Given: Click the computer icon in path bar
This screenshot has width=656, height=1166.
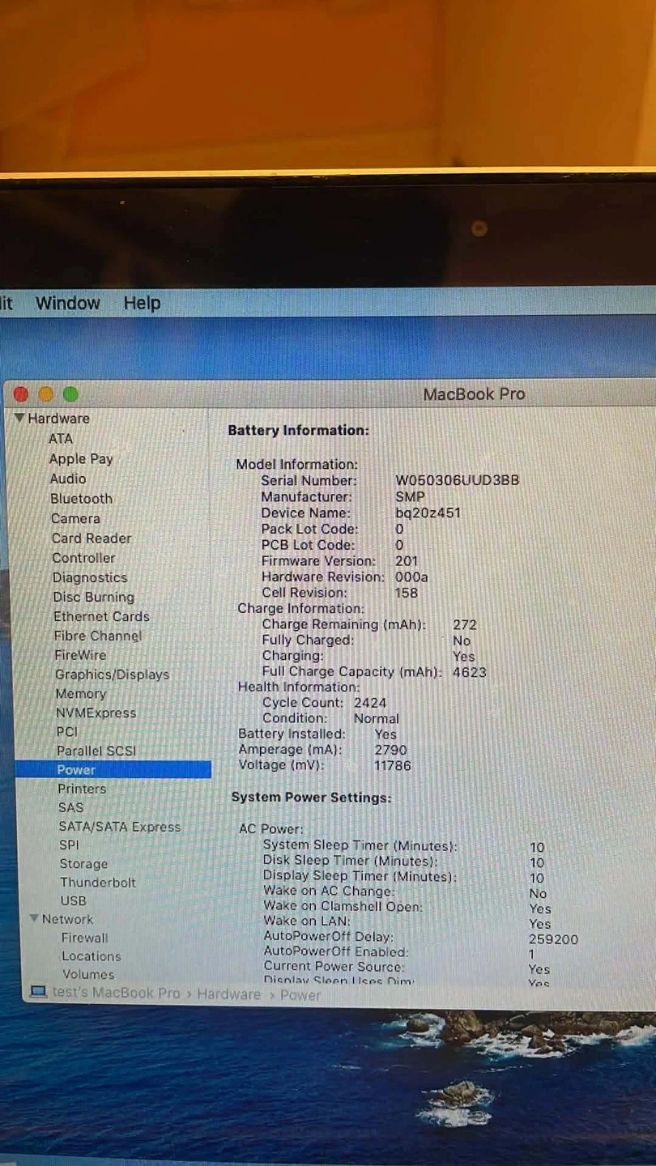Looking at the screenshot, I should point(38,993).
